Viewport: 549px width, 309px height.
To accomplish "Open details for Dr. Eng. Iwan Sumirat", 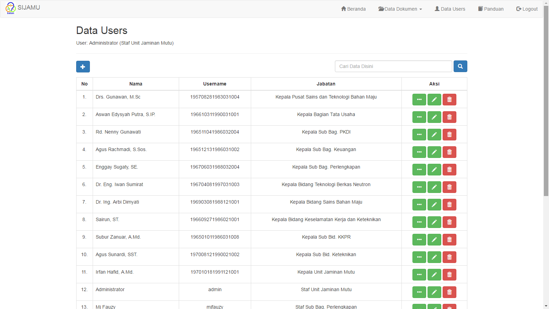I will pos(419,187).
